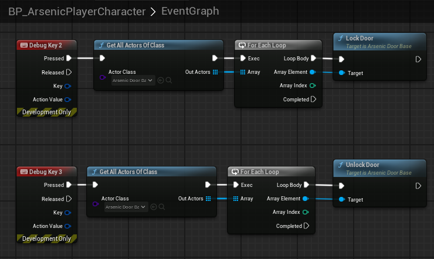Viewport: 434px width, 259px height.
Task: Click EventGraph breadcrumb
Action: (190, 11)
